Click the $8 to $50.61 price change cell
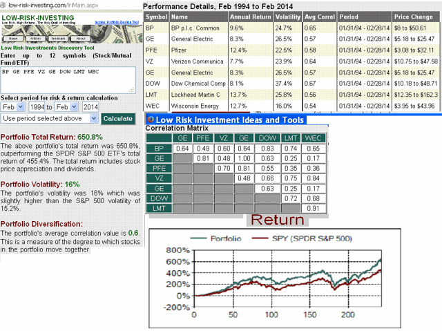442x331 pixels. pyautogui.click(x=416, y=28)
